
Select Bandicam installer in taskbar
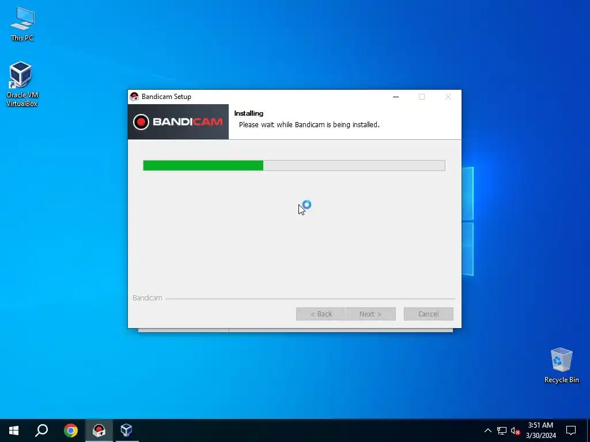click(x=99, y=430)
